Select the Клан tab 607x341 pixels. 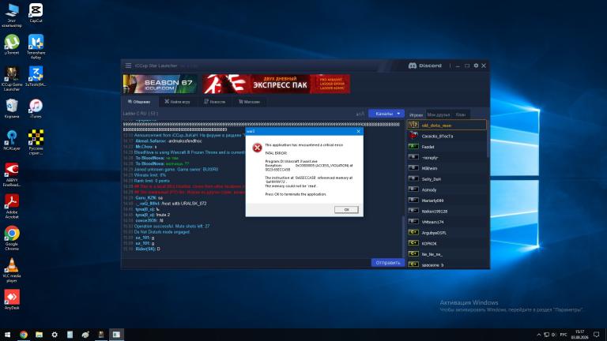click(460, 114)
